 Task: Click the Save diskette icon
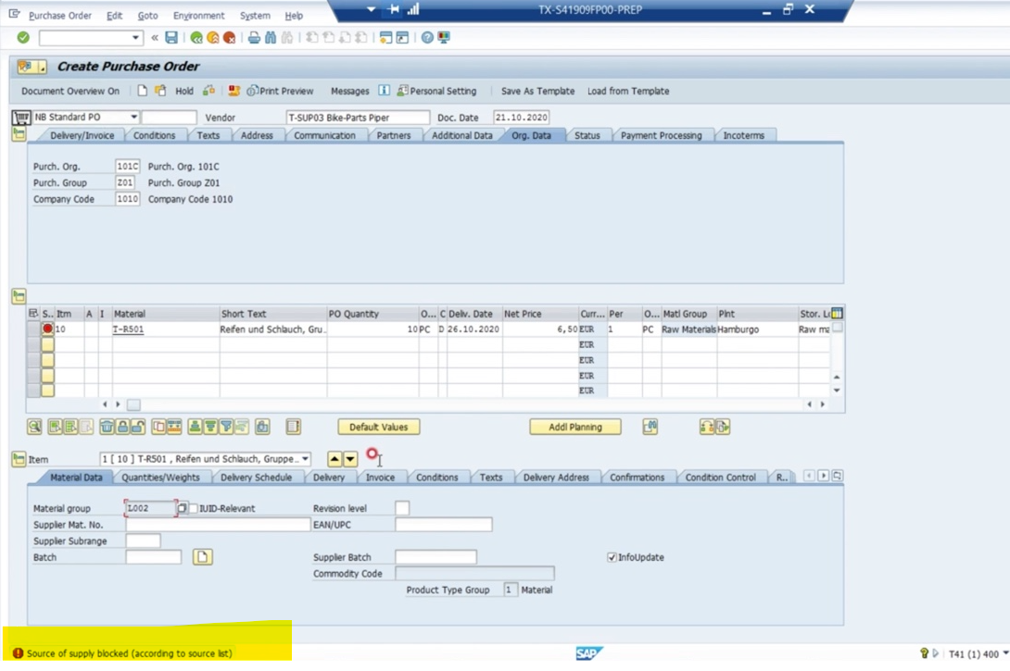[x=171, y=38]
